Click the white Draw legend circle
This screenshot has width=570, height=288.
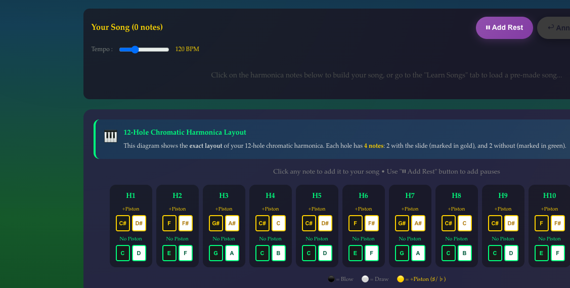[365, 279]
